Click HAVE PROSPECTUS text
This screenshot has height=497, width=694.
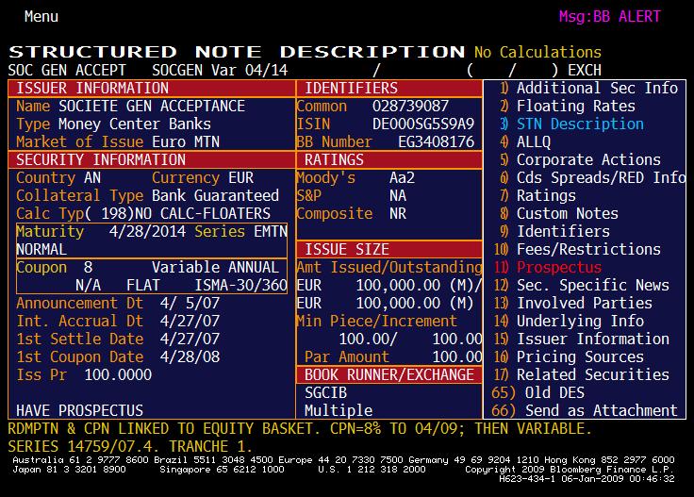coord(79,410)
